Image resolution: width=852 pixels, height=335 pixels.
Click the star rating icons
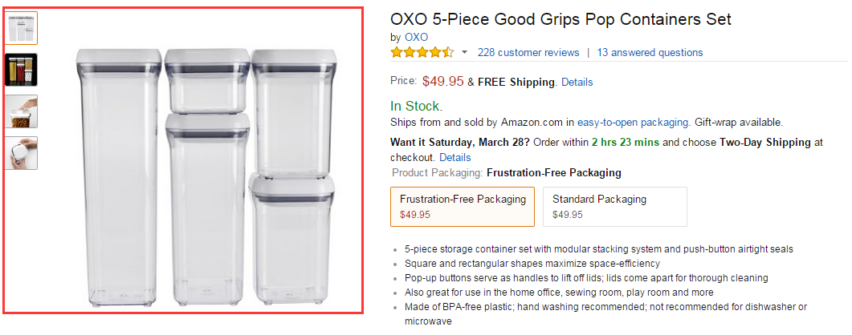422,53
